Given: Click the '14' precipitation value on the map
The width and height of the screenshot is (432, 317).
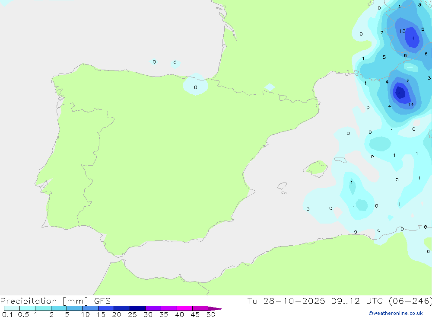Looking at the screenshot, I should (x=411, y=104).
